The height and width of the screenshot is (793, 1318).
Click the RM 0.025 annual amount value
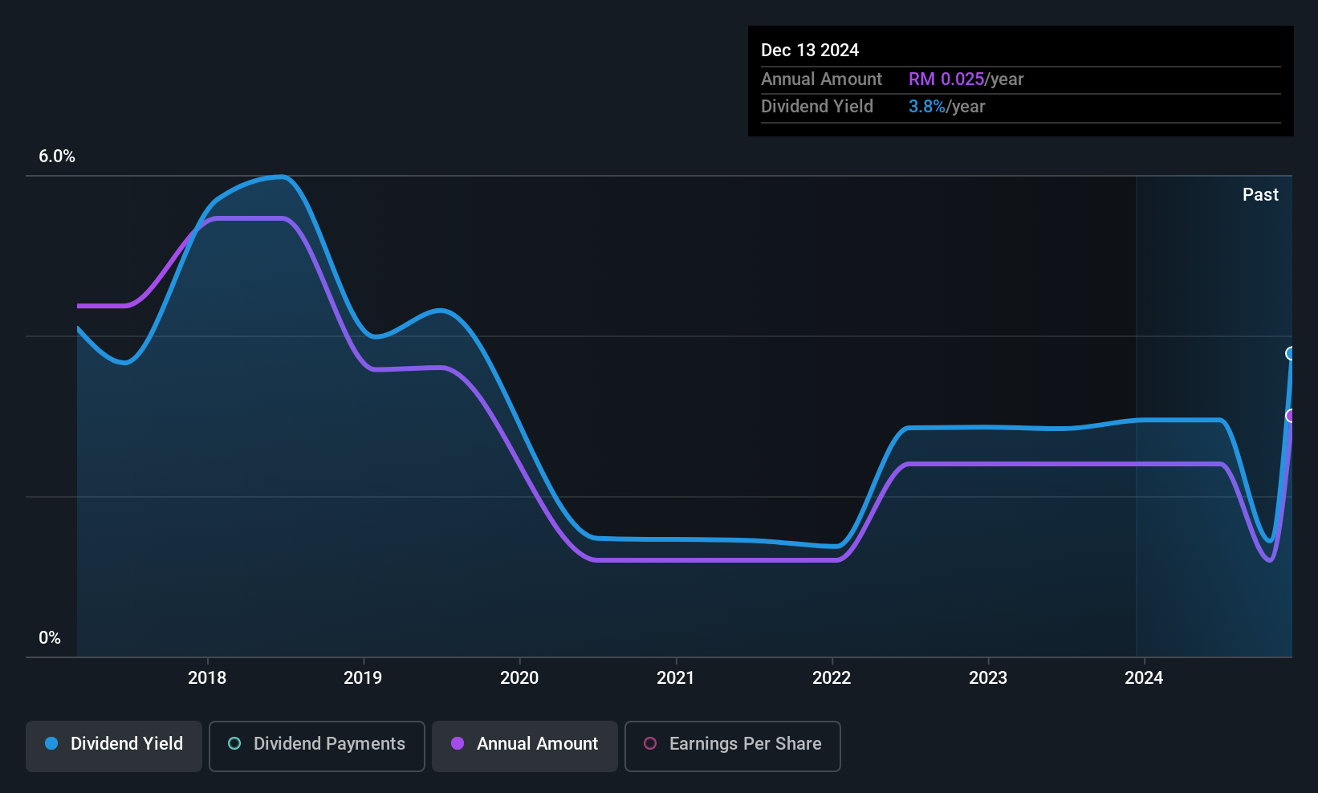coord(946,79)
